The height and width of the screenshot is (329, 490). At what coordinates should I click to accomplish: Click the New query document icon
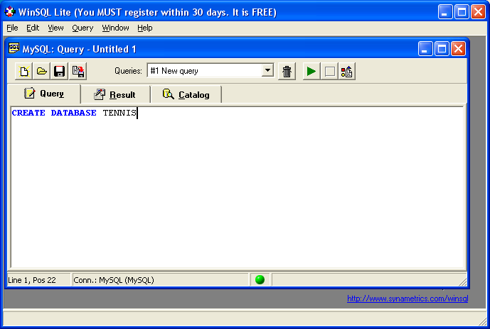point(23,72)
